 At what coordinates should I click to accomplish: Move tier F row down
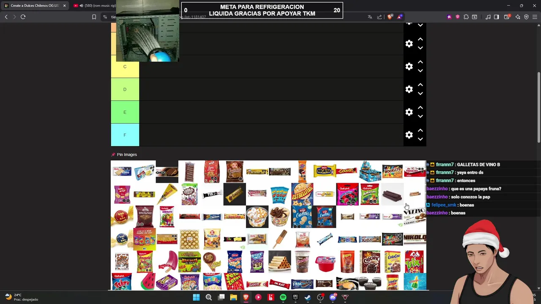[420, 139]
